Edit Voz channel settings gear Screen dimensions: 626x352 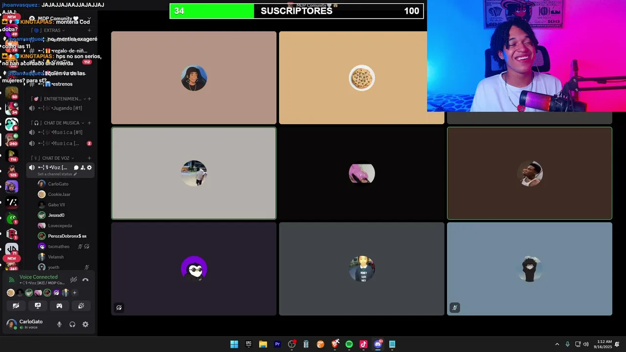(89, 168)
